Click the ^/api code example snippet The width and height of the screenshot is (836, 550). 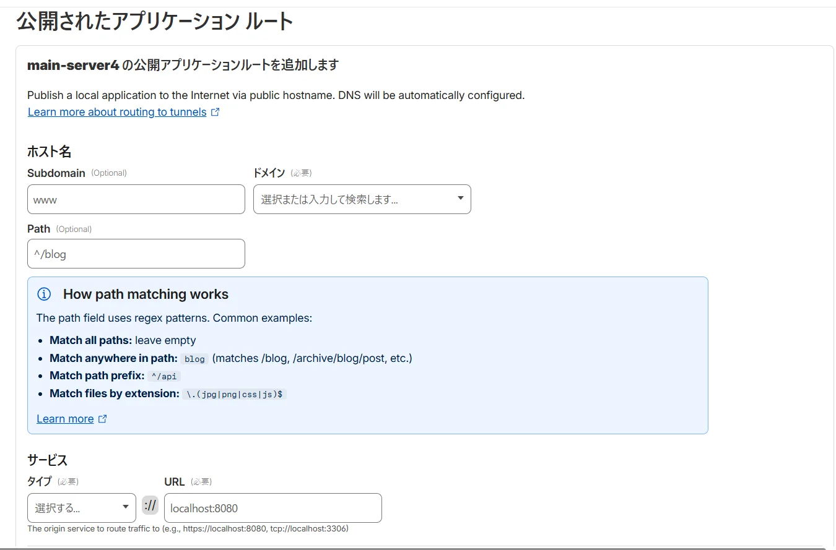click(x=164, y=376)
